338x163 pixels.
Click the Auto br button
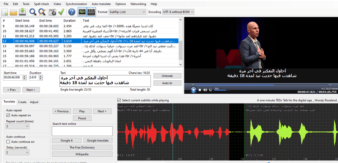(x=167, y=83)
